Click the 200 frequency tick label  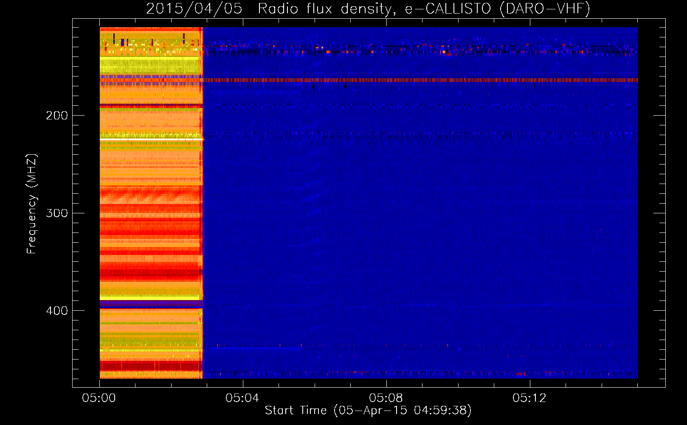57,116
